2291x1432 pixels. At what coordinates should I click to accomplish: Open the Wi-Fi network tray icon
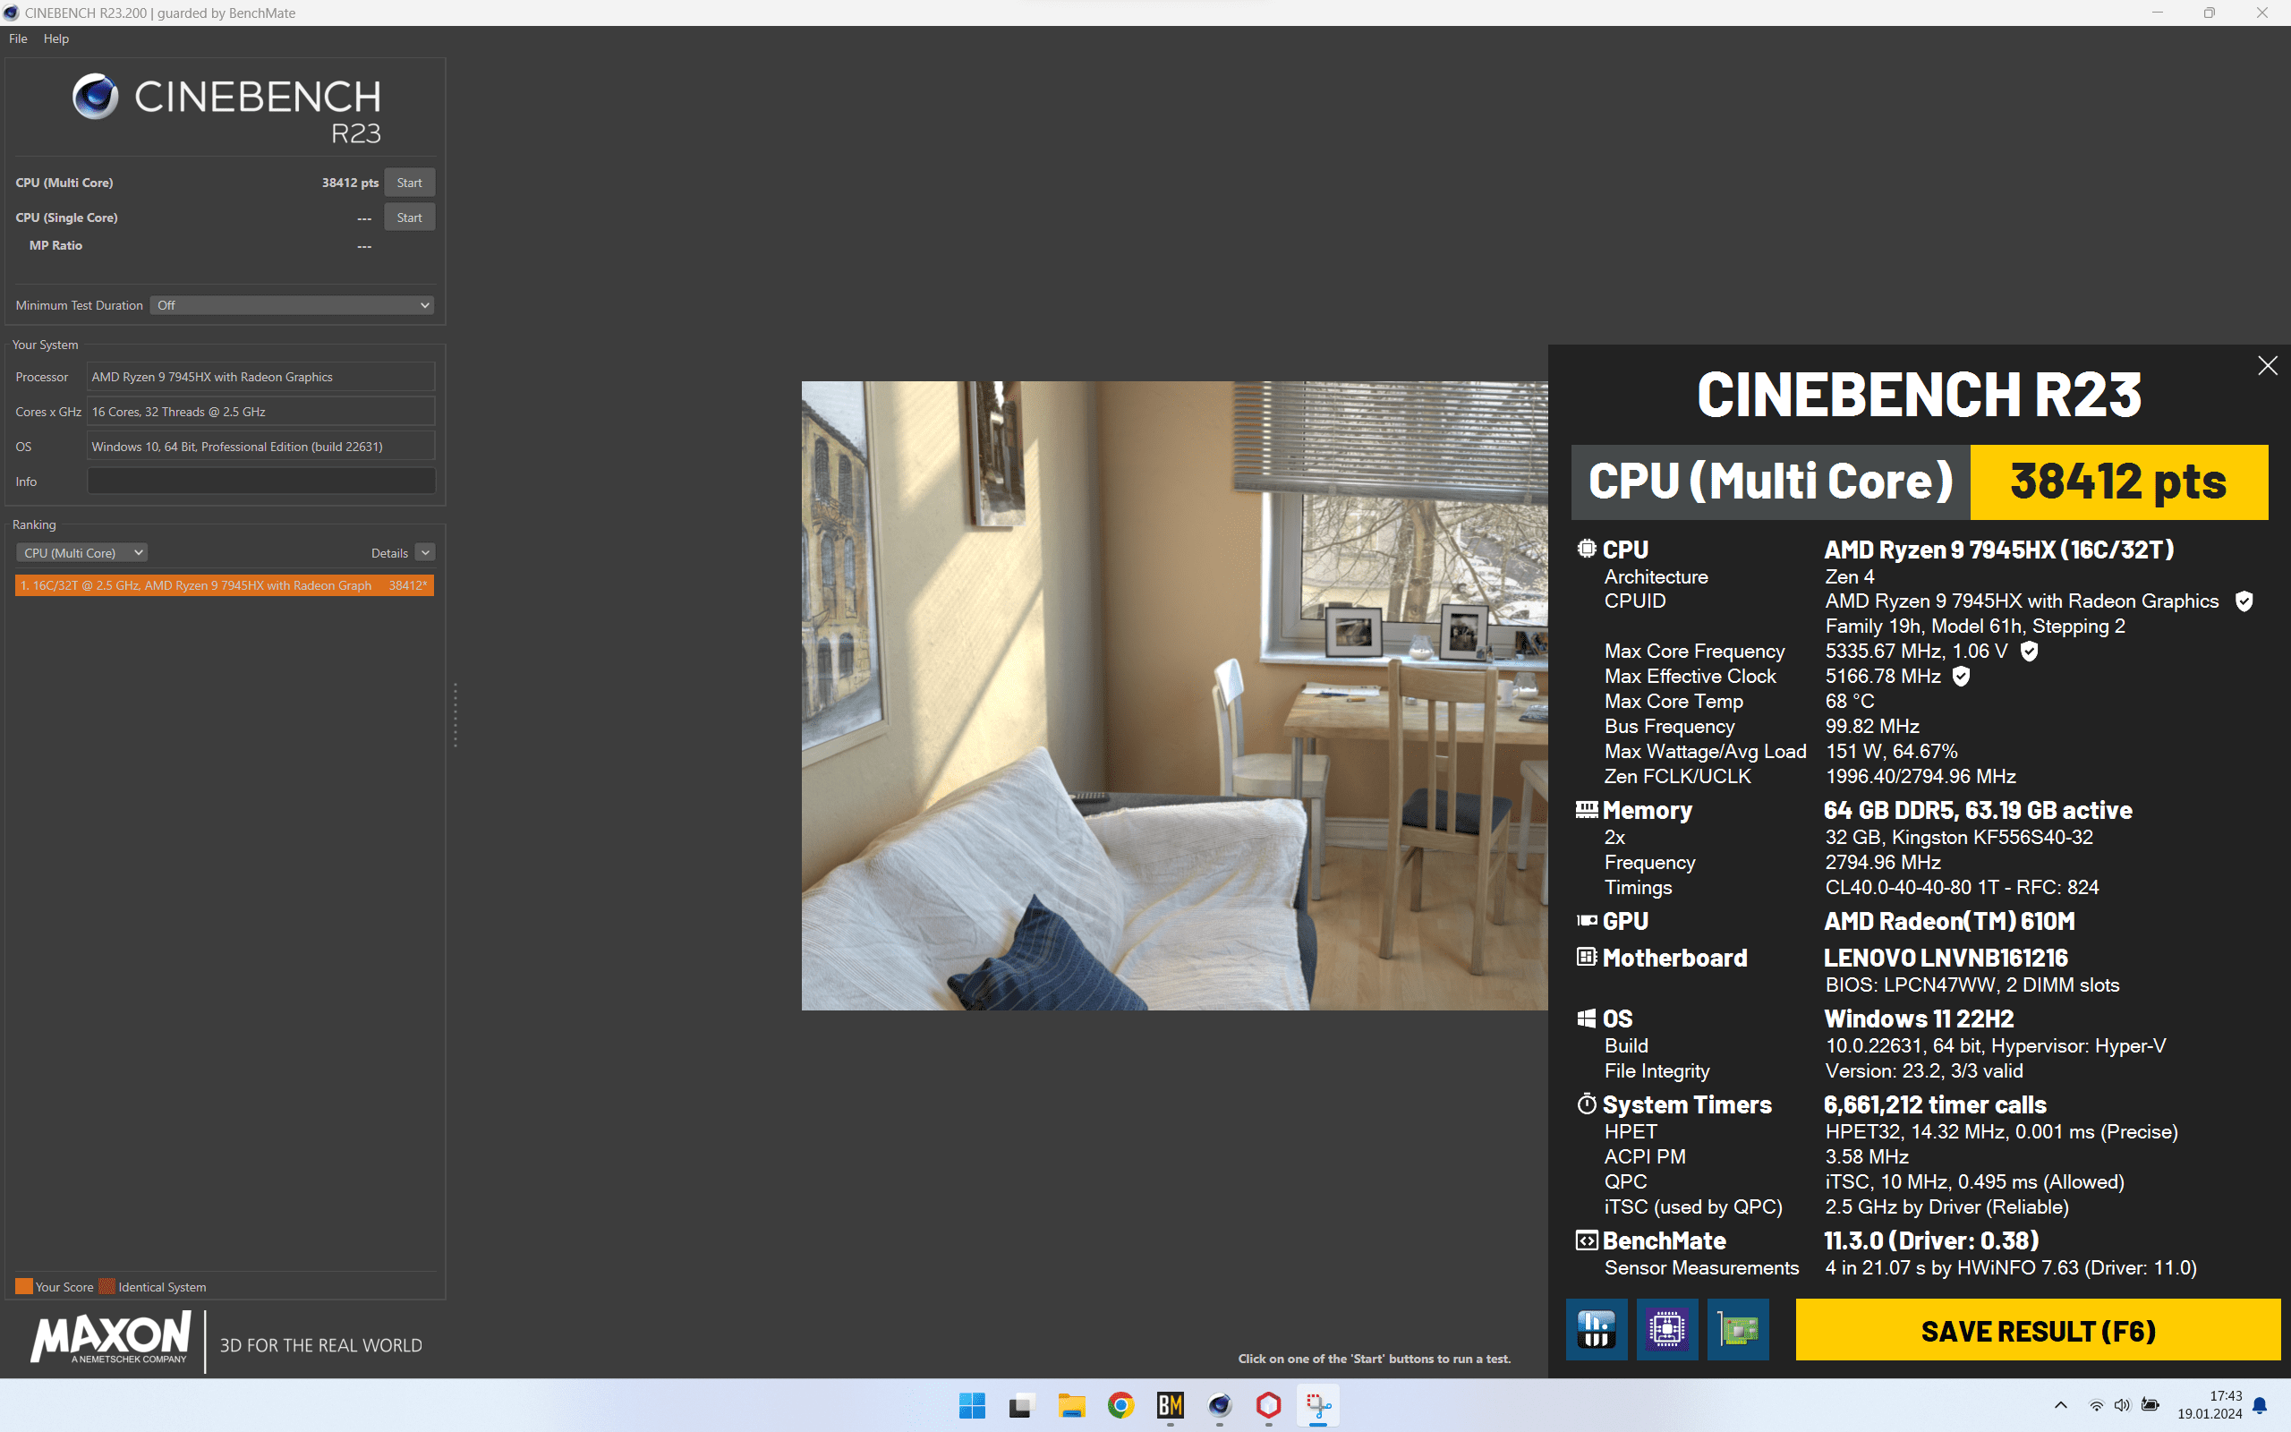(x=2096, y=1405)
